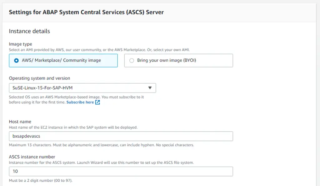Viewport: 320px width, 186px height.
Task: Open the SuSE-Linux-15-For-SAP-HVM operating system dropdown
Action: (x=82, y=88)
